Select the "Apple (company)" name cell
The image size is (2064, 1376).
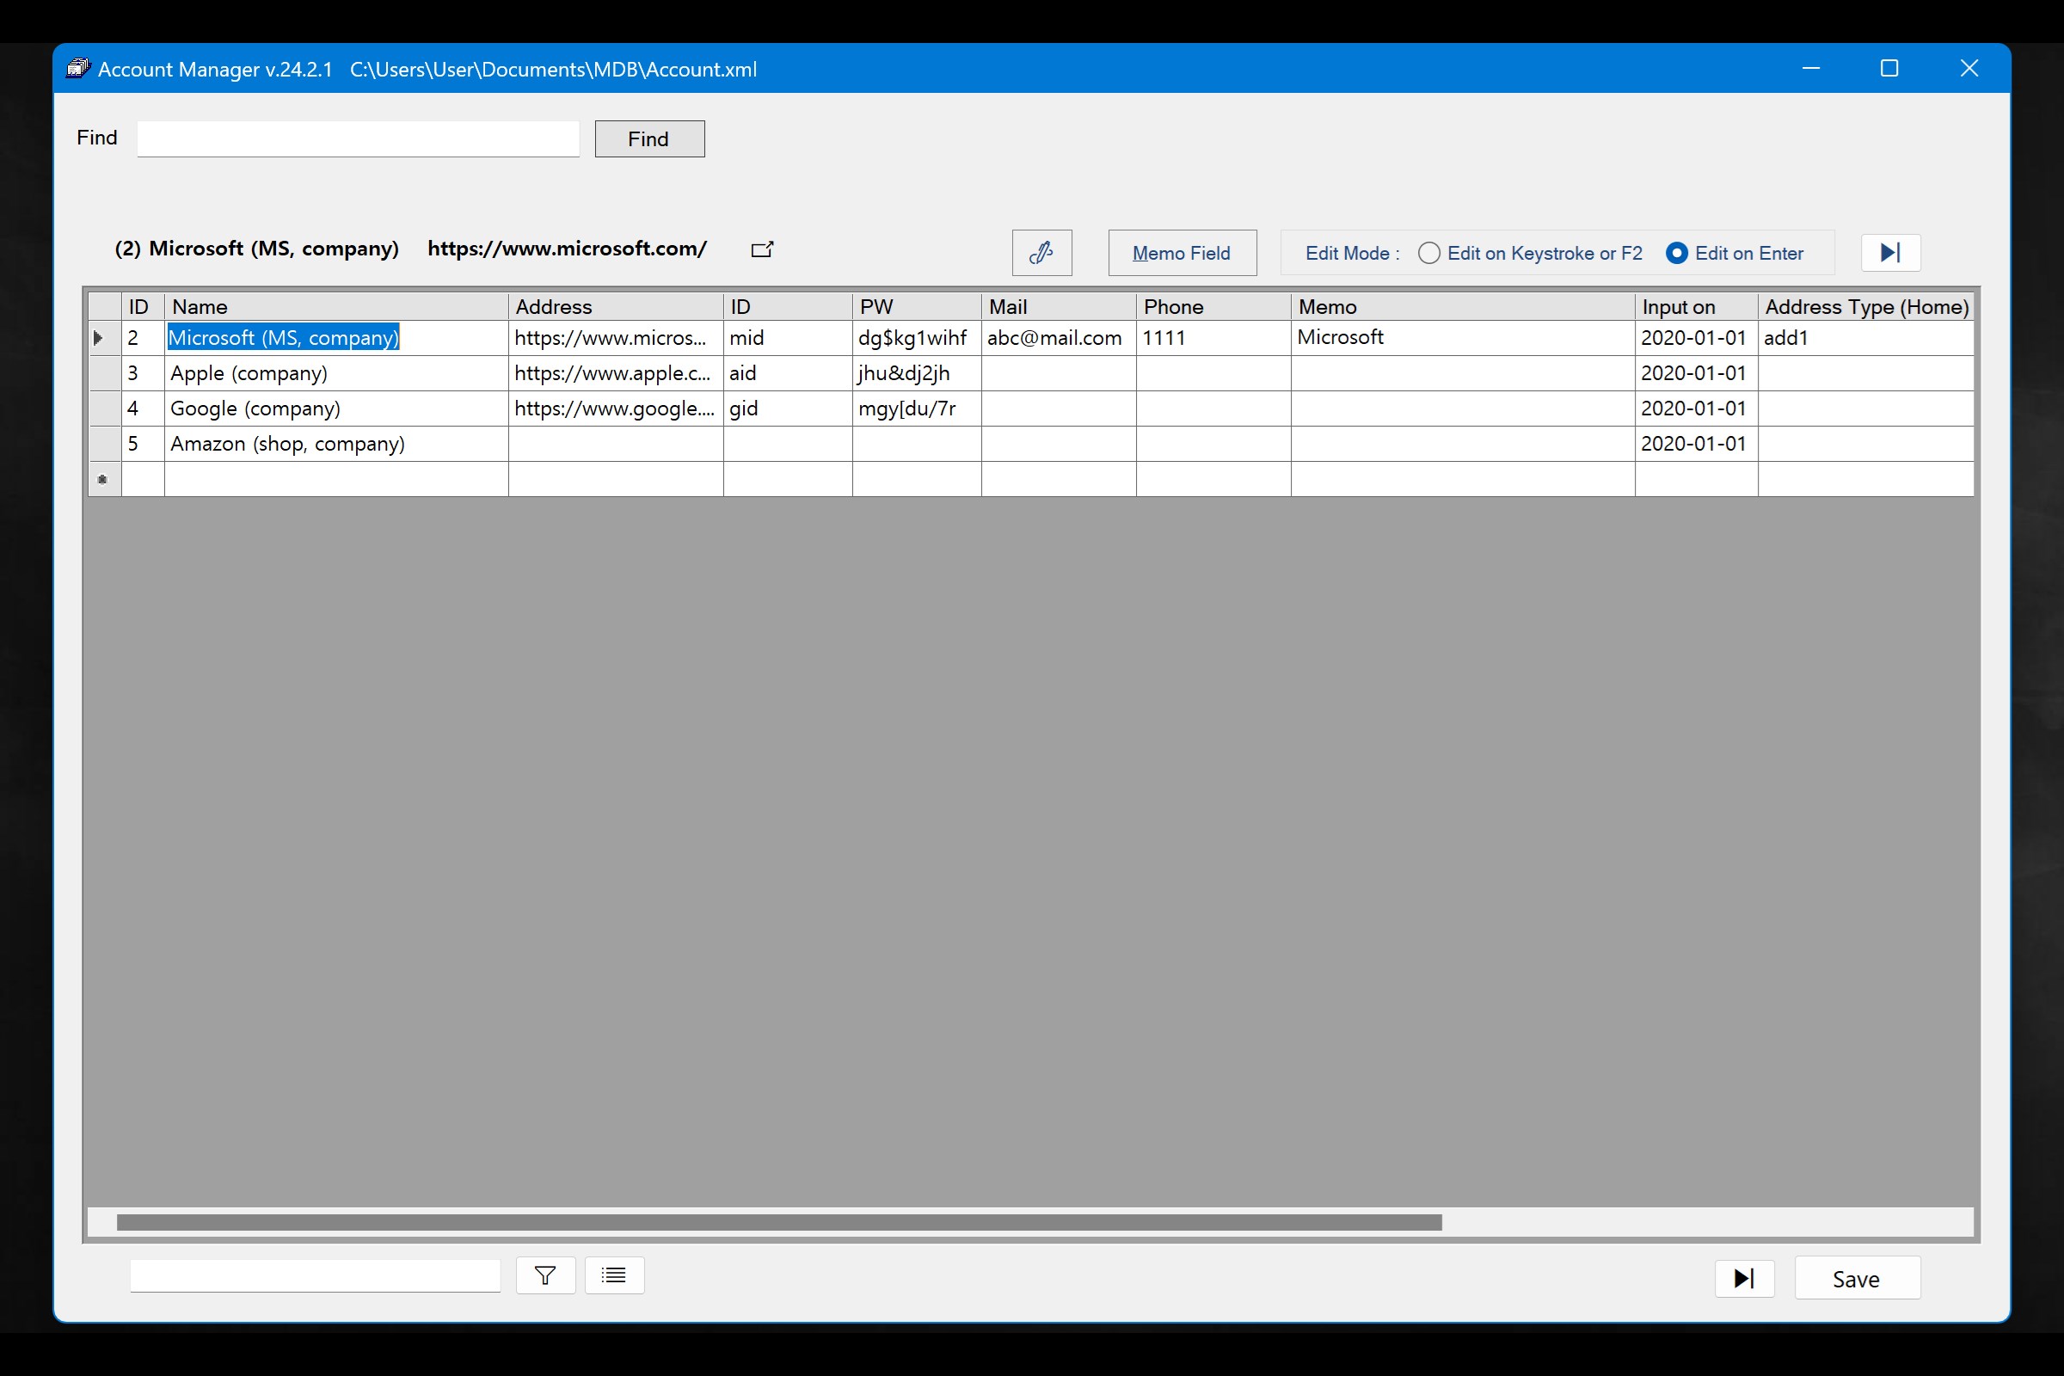coord(336,373)
